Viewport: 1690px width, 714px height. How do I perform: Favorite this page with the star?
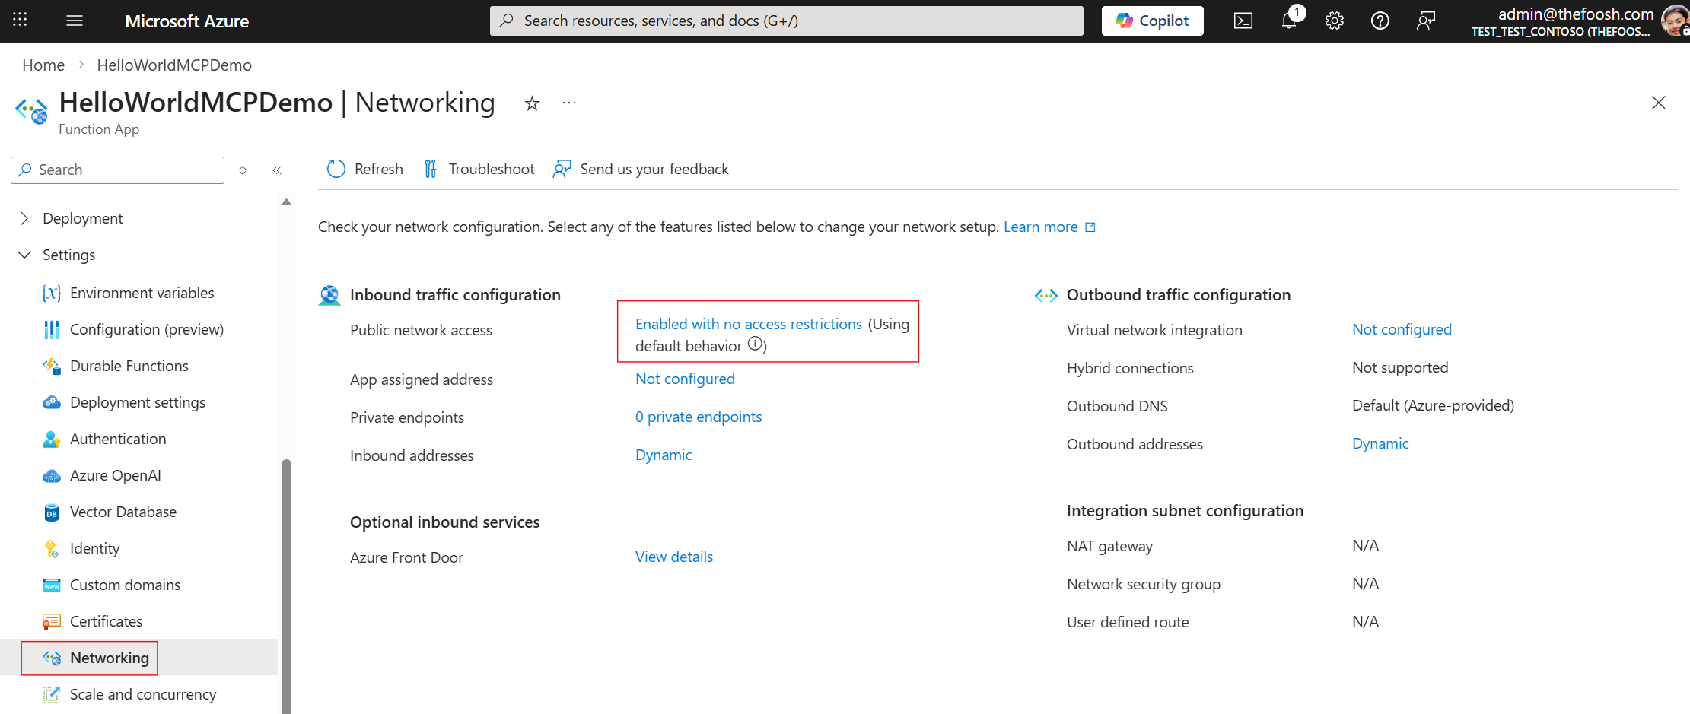(x=532, y=103)
